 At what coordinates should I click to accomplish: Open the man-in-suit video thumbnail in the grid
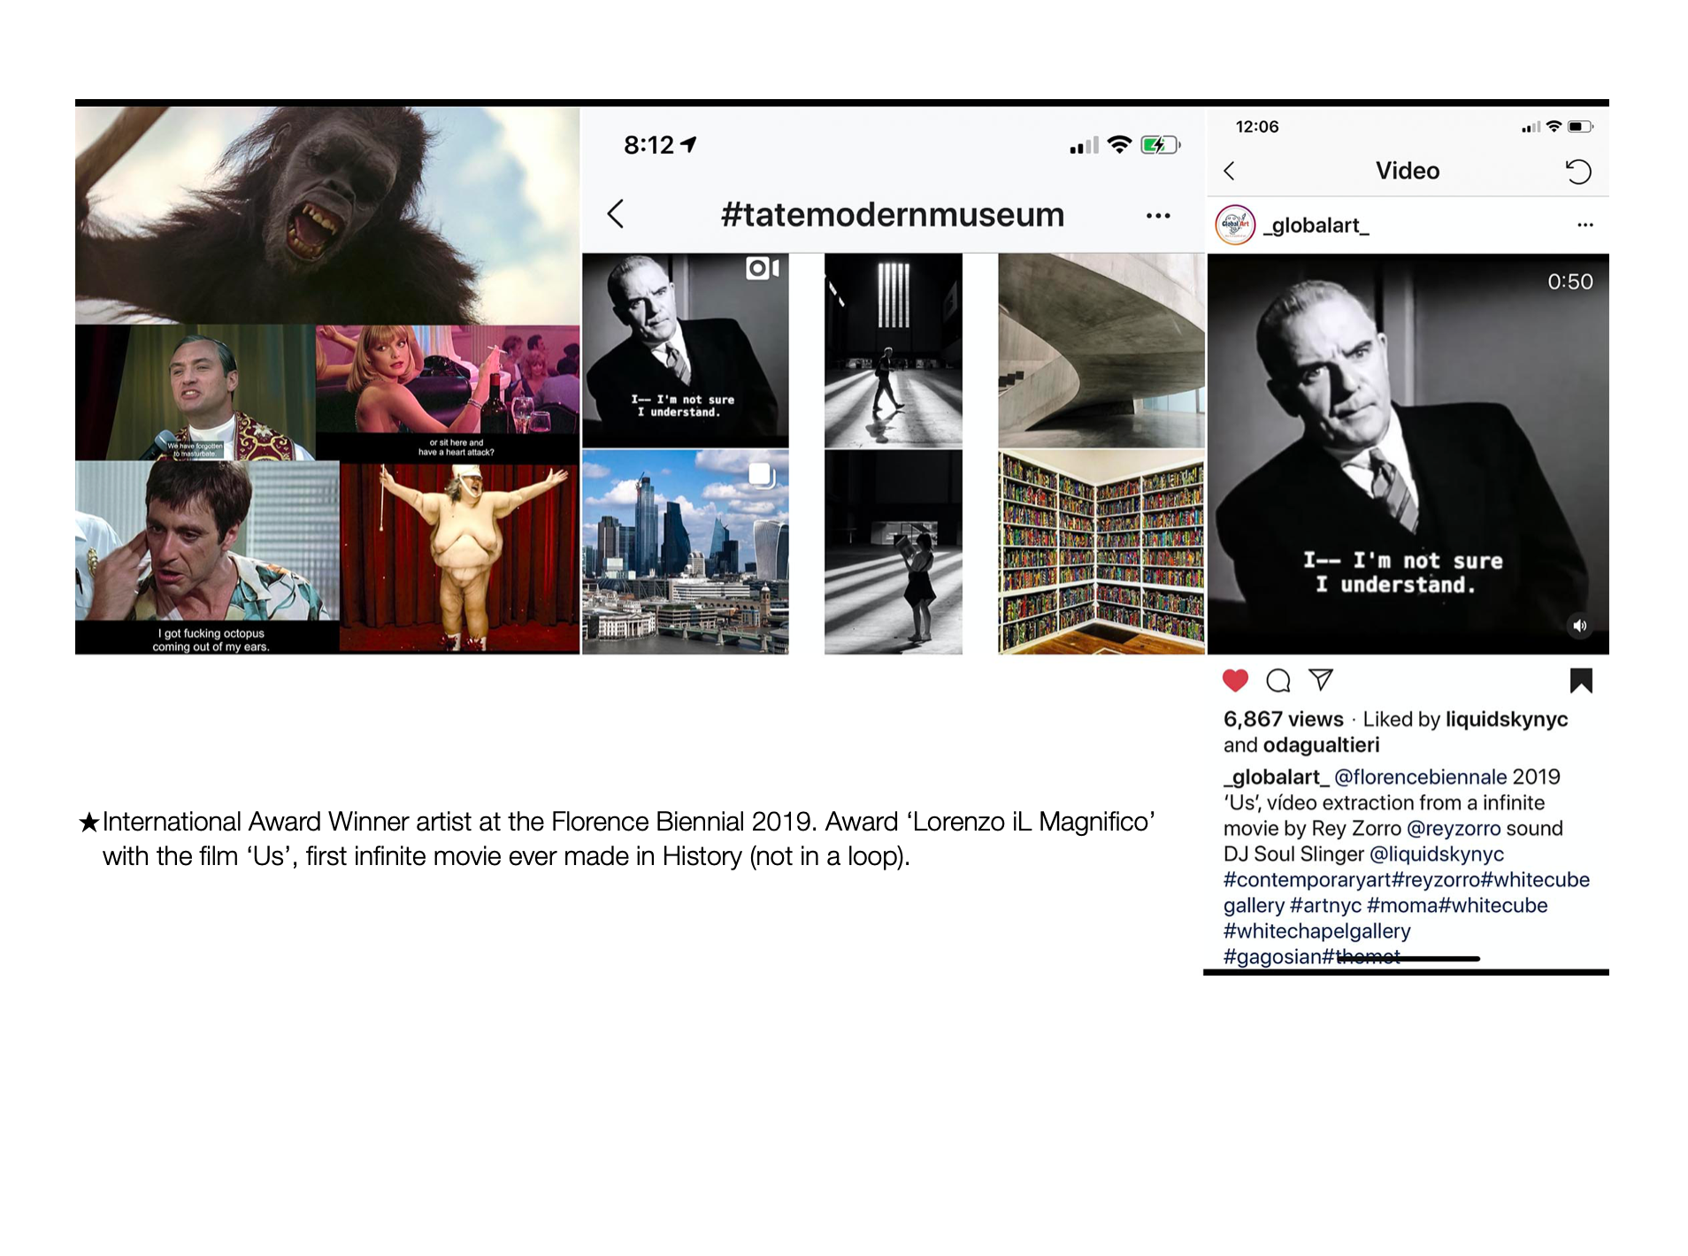[x=685, y=350]
